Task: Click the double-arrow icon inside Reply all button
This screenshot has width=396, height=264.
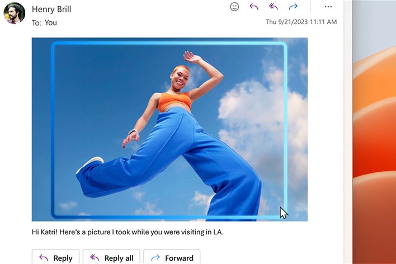Action: coord(95,258)
